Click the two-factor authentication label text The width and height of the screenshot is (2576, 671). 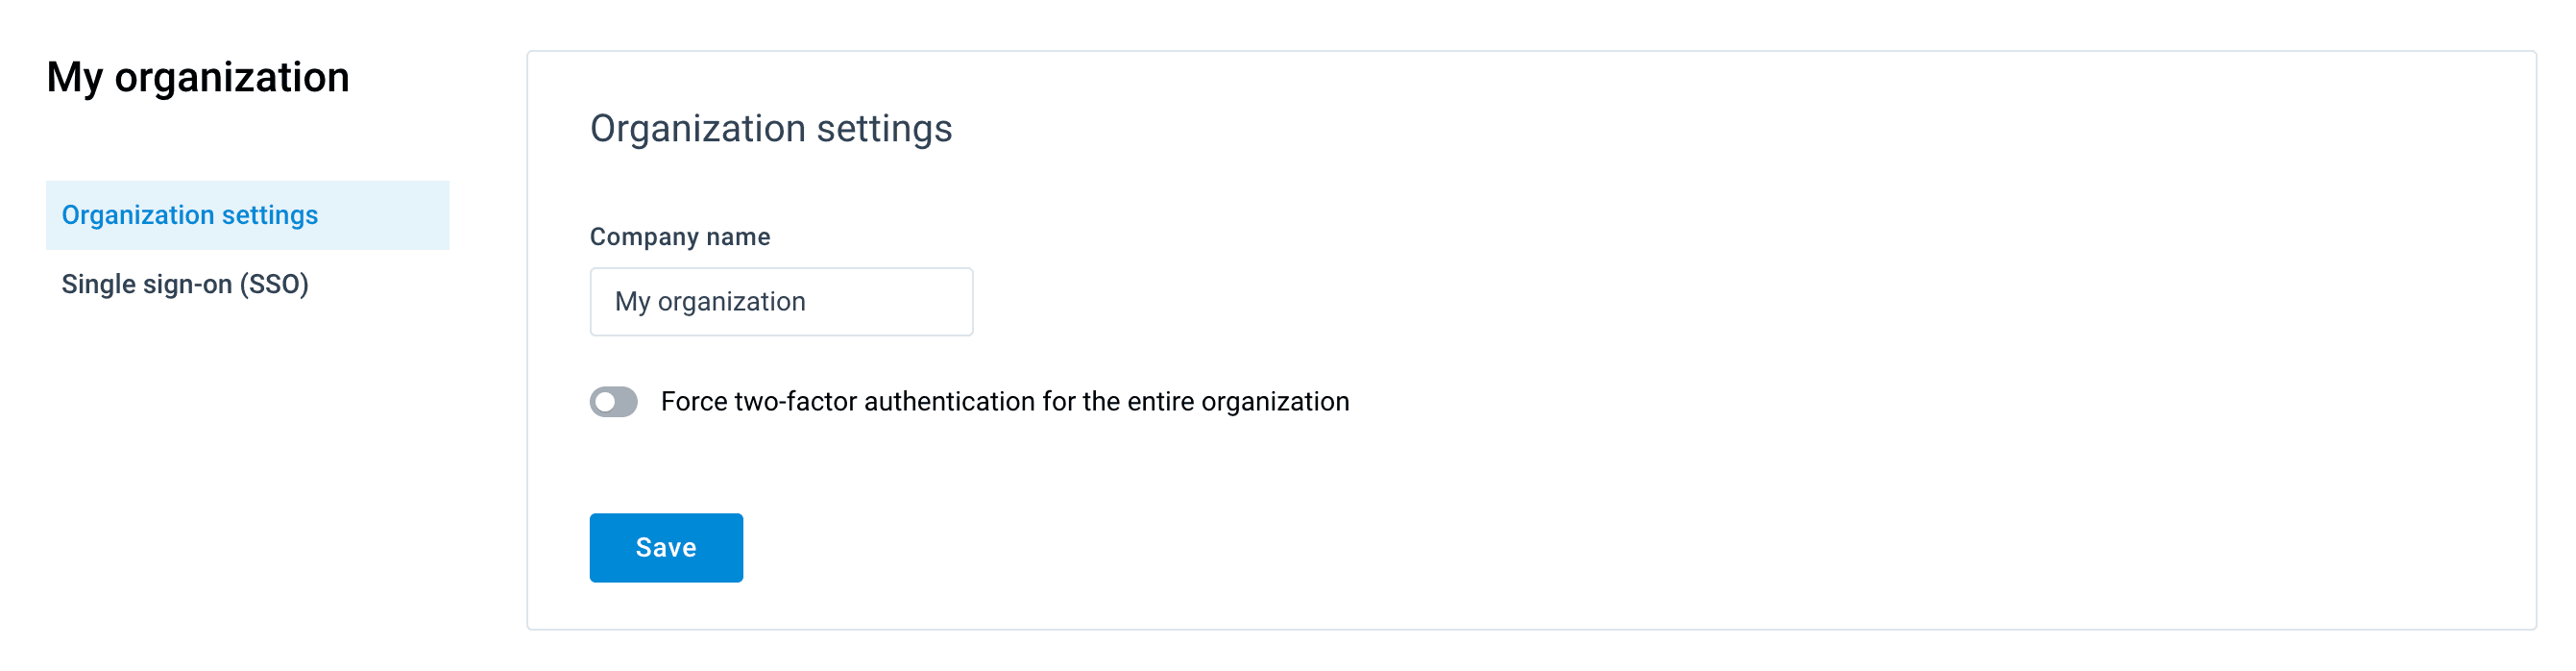point(1004,402)
